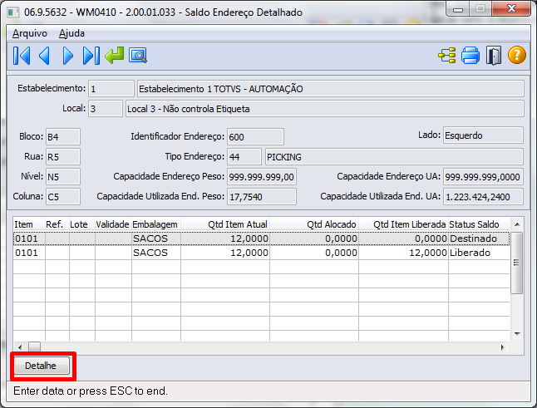Click the Item column header
The height and width of the screenshot is (408, 537).
pos(29,224)
